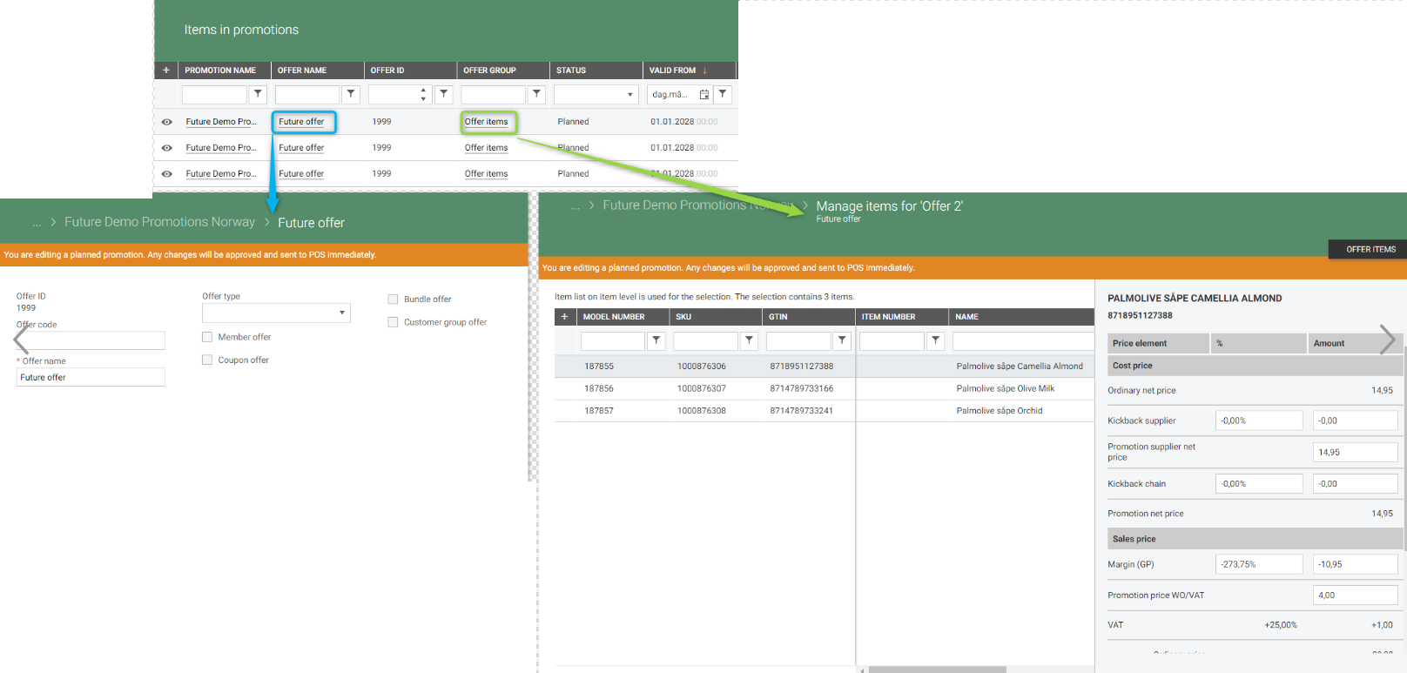Click the plus icon in the item list header
This screenshot has width=1407, height=673.
coord(564,317)
